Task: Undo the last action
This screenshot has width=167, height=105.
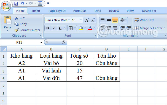Action: [x=22, y=4]
